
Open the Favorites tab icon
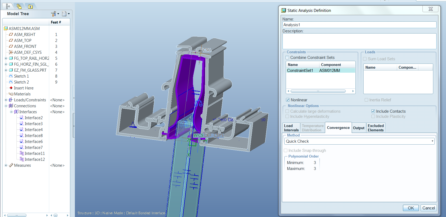pos(30,6)
